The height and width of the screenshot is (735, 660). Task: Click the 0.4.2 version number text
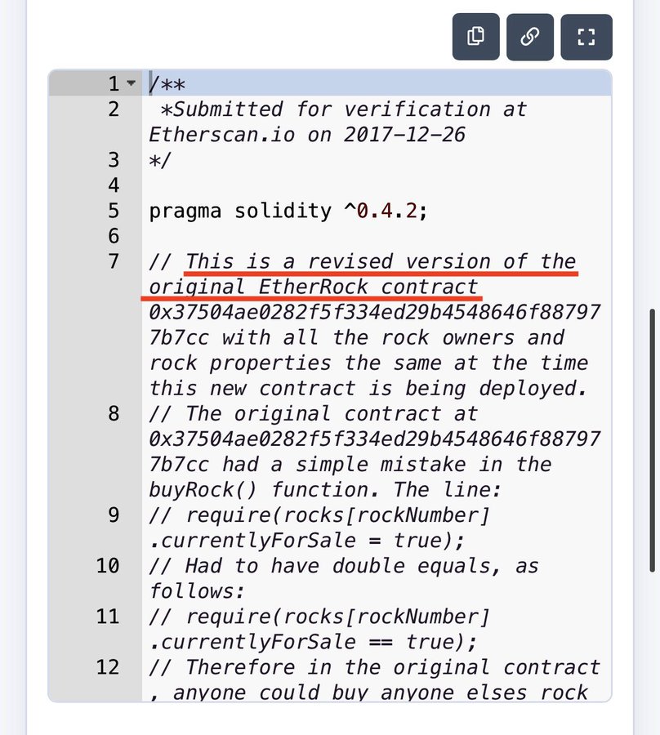tap(386, 211)
